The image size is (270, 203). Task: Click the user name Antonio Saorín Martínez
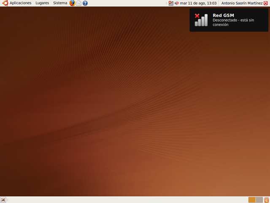click(241, 3)
